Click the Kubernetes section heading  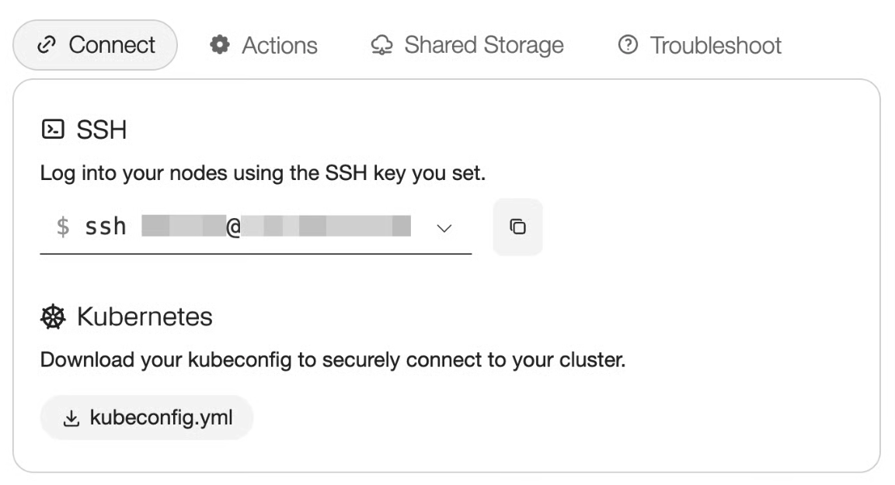click(145, 317)
